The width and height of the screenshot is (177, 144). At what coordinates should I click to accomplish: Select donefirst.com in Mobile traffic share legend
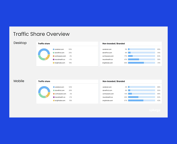click(60, 91)
